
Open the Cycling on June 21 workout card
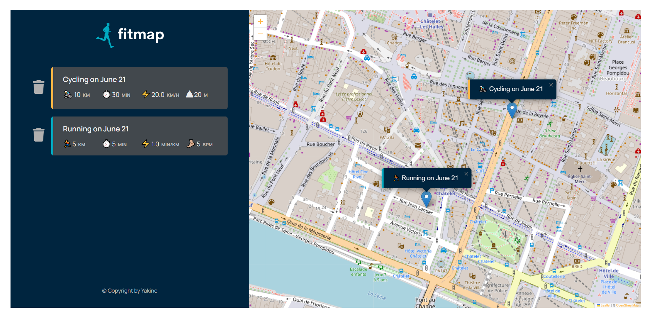tap(139, 88)
